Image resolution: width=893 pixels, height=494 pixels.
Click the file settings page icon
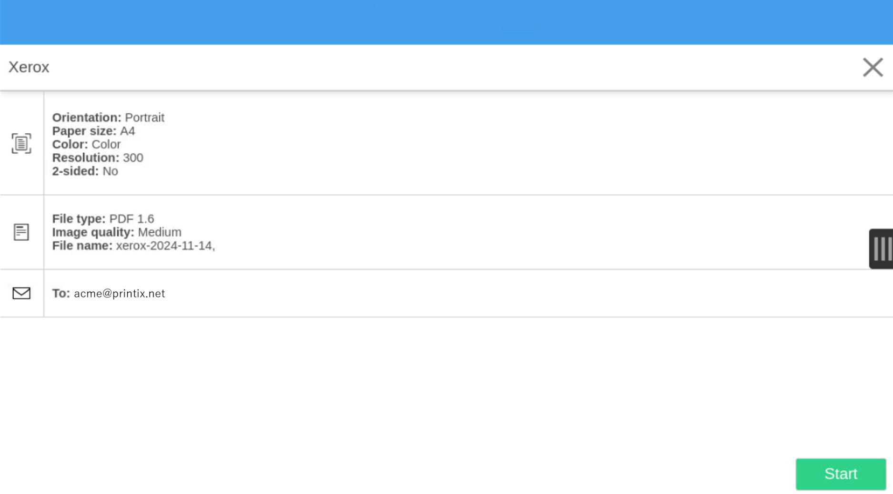pyautogui.click(x=21, y=232)
